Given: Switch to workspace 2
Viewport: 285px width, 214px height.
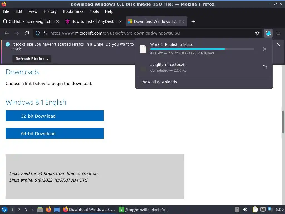Looking at the screenshot, I should pos(19,210).
